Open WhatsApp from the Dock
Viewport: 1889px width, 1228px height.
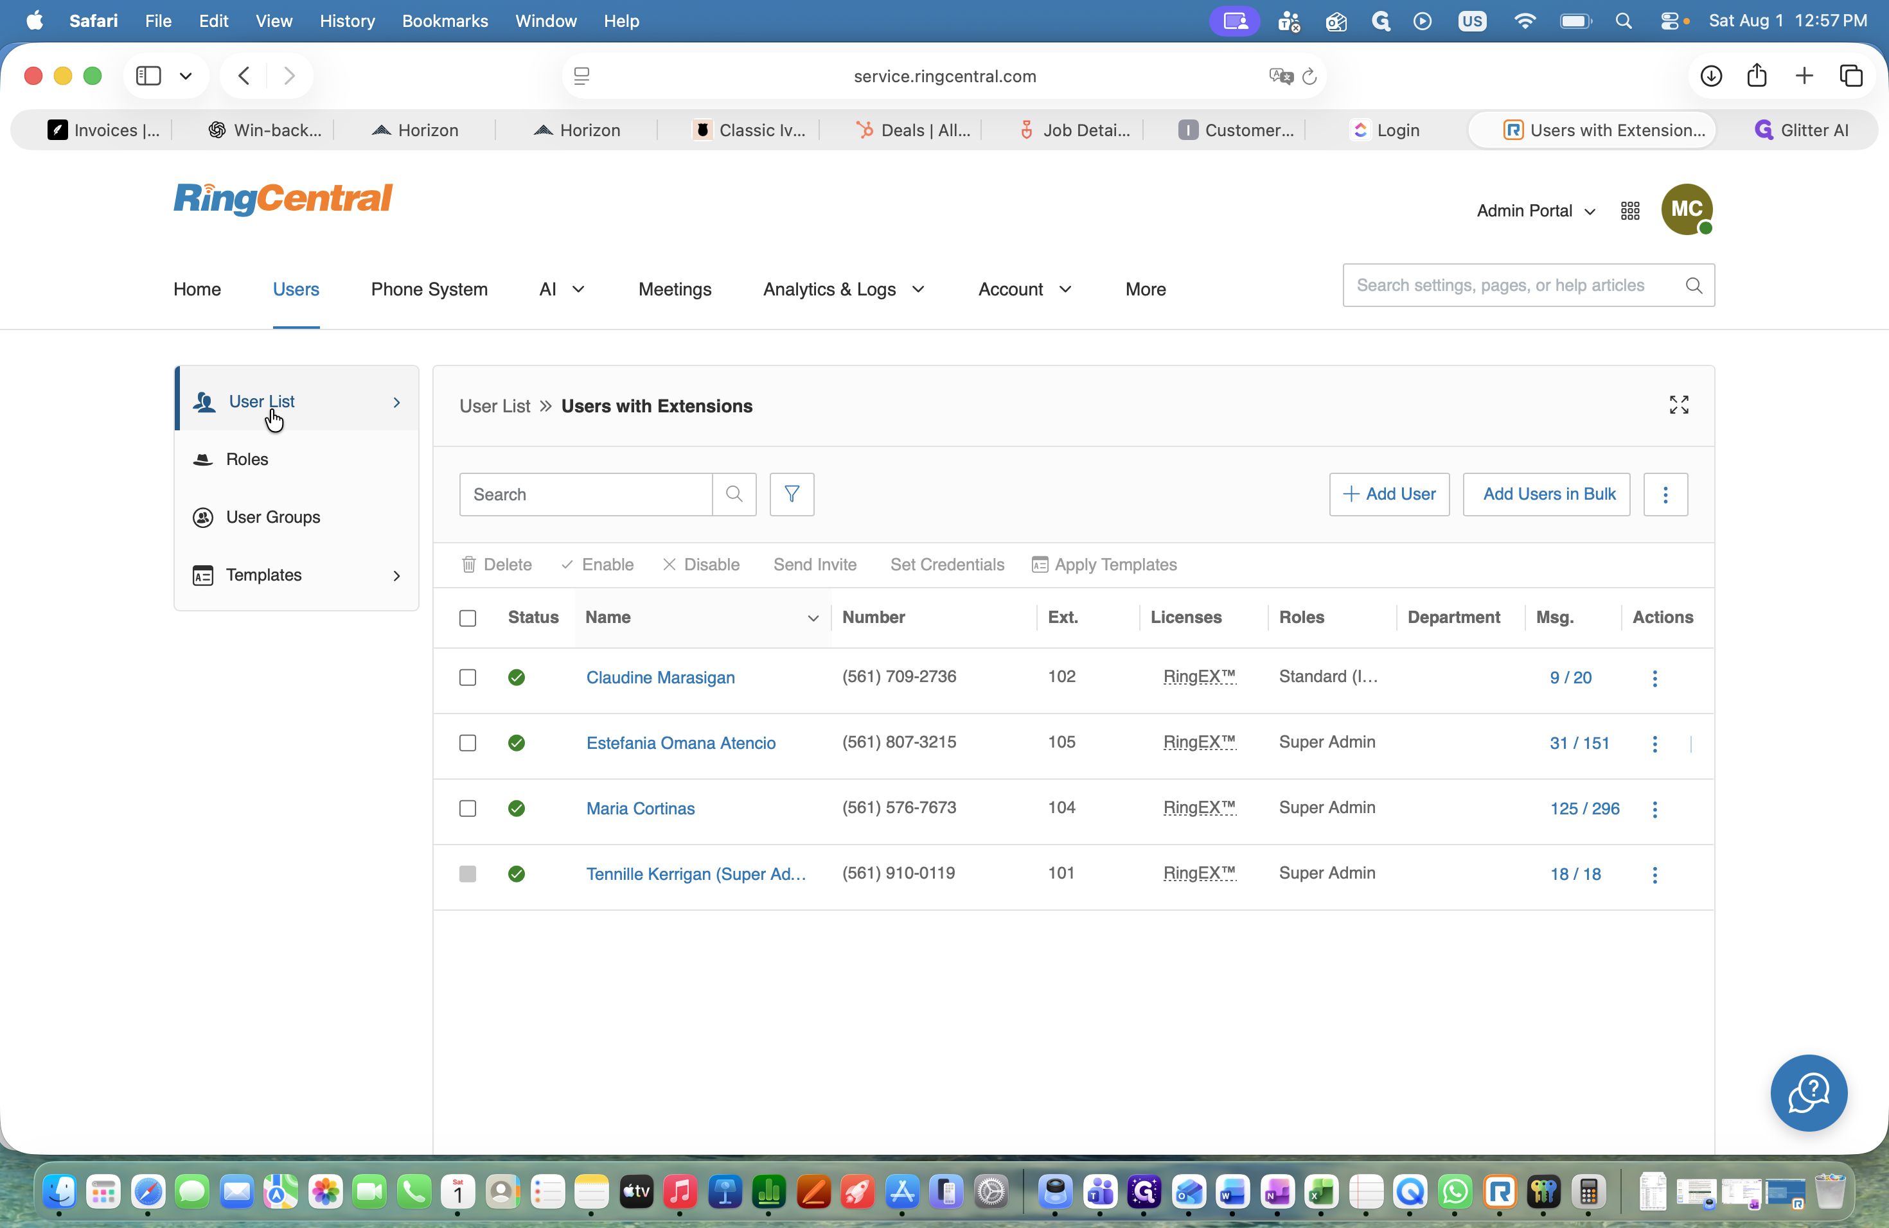click(x=1455, y=1191)
